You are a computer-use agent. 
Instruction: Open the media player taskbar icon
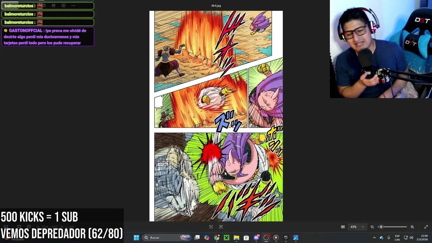point(276,238)
